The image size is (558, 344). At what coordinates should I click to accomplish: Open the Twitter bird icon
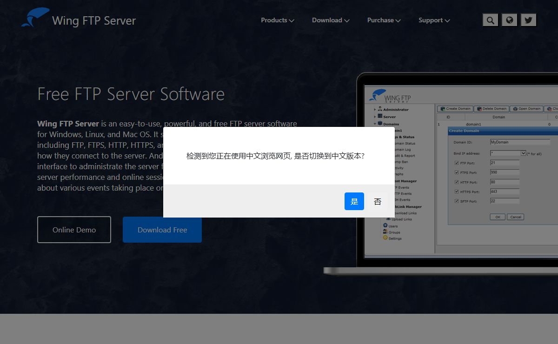coord(528,20)
